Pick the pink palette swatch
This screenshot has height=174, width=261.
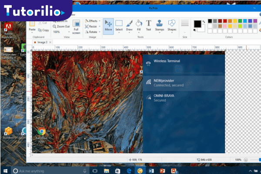pyautogui.click(x=225, y=26)
